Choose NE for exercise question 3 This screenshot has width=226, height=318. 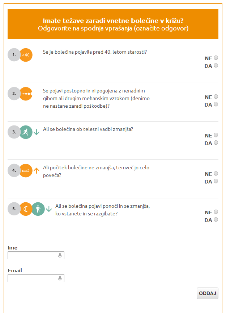(x=216, y=135)
